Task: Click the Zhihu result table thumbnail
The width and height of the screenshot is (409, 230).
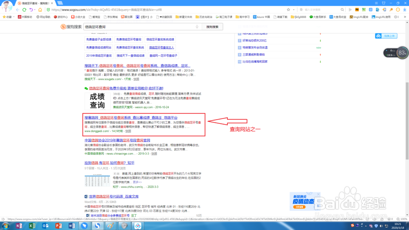Action: tap(97, 180)
